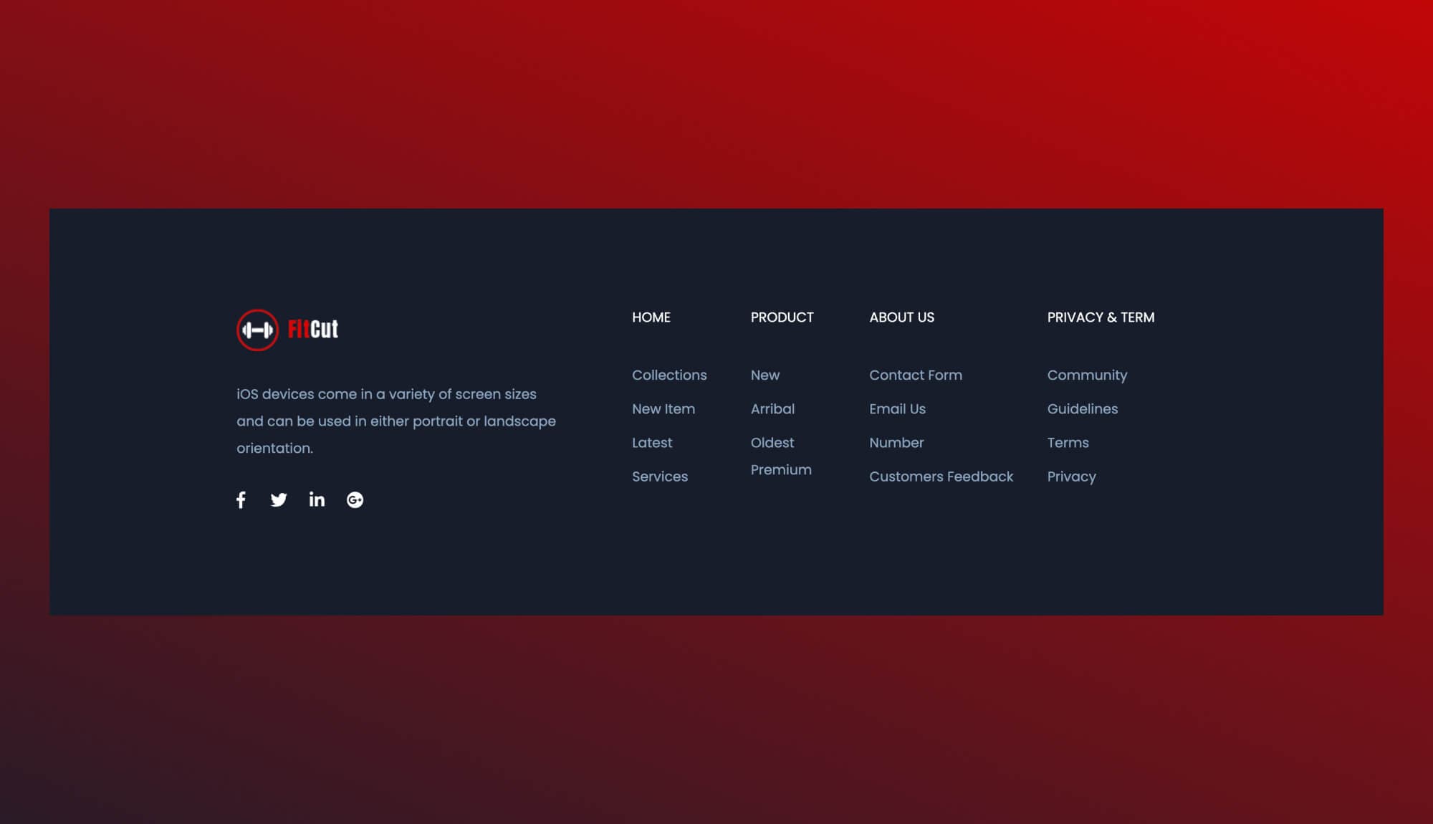Select the Guidelines link
Image resolution: width=1433 pixels, height=824 pixels.
(x=1082, y=408)
